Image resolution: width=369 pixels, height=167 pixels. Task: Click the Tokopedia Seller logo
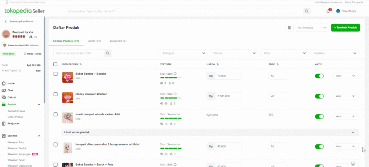(x=25, y=11)
